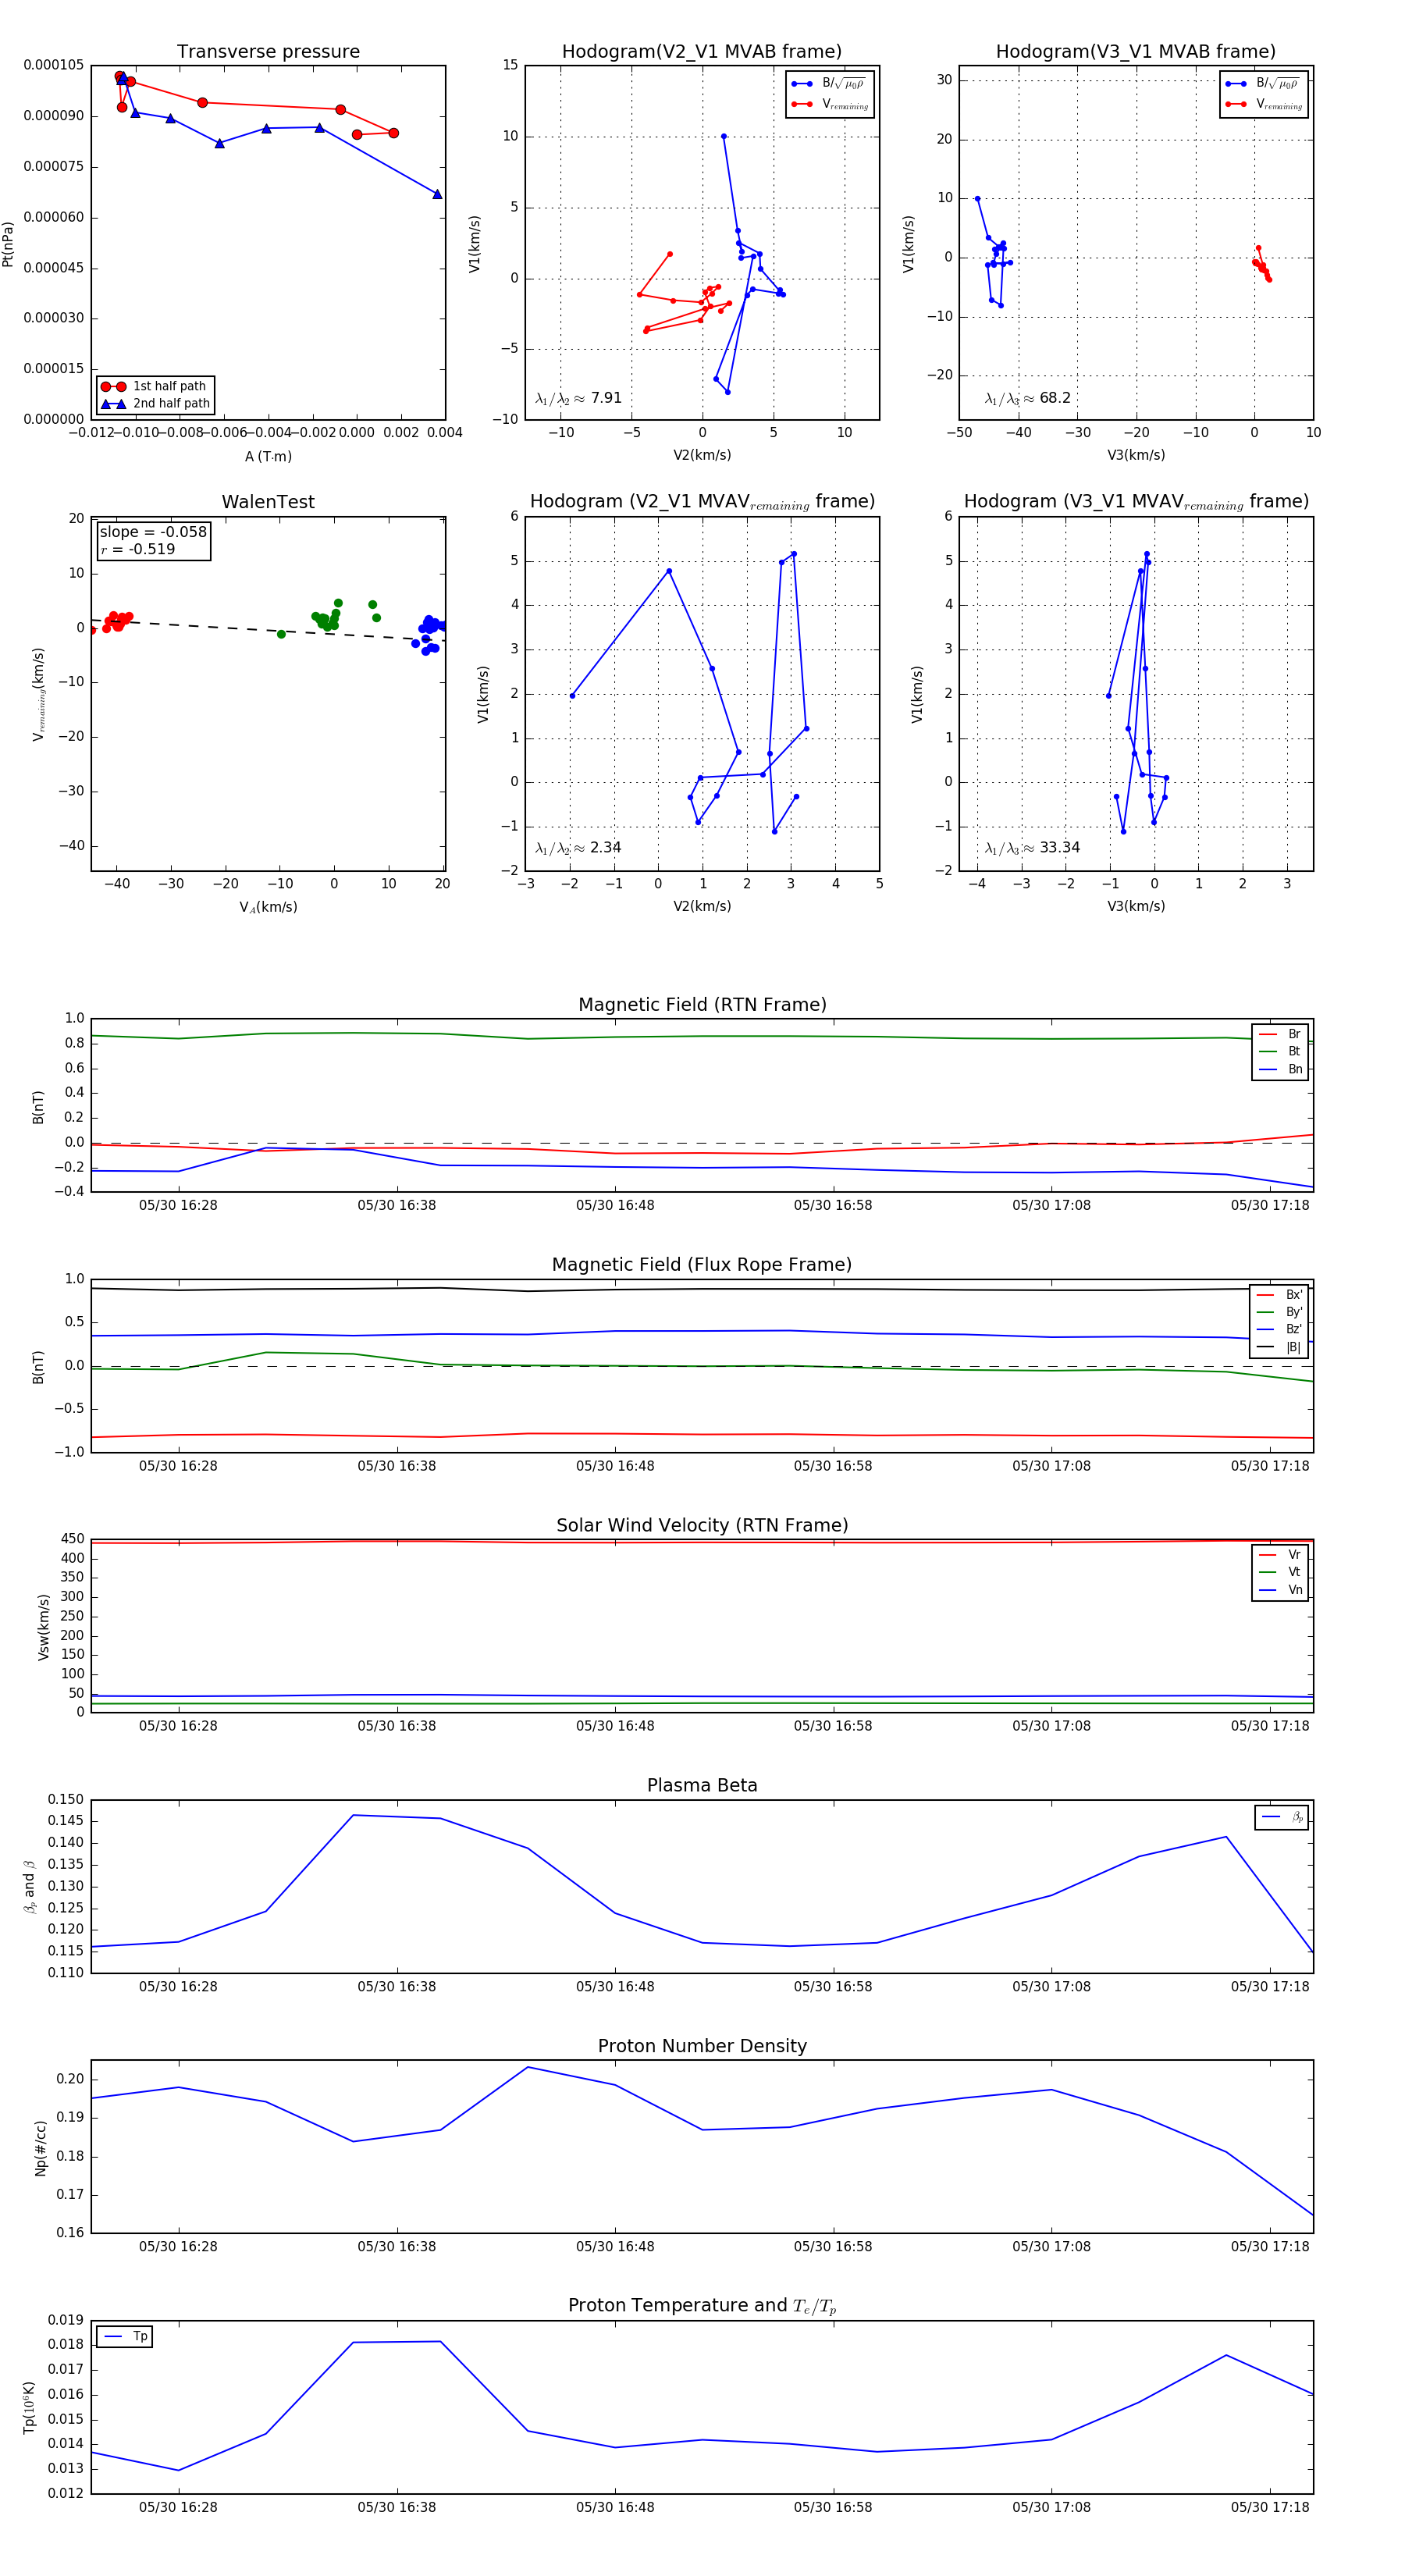Viewport: 1405px width, 2576px height.
Task: Select the "Vt" legend entry
Action: (1280, 1572)
